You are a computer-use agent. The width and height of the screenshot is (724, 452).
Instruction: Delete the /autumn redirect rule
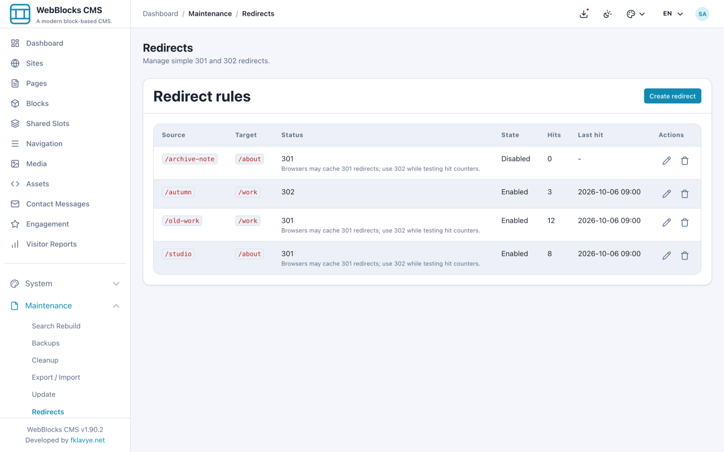coord(684,194)
